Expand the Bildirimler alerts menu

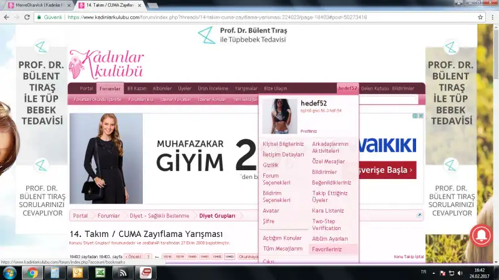click(403, 89)
